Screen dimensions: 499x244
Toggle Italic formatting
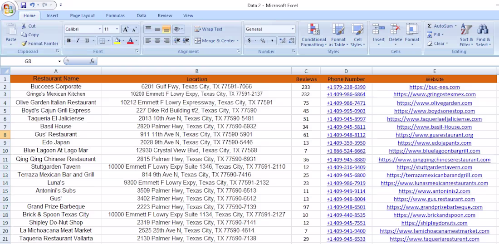point(77,41)
